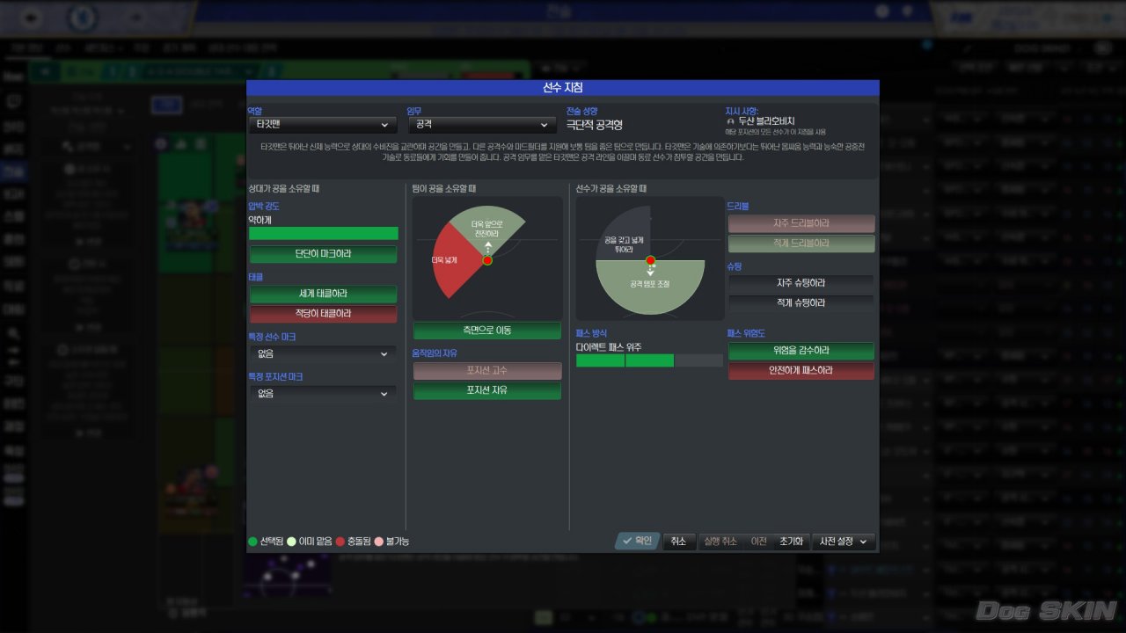Click the 취소 cancel button

click(x=678, y=542)
